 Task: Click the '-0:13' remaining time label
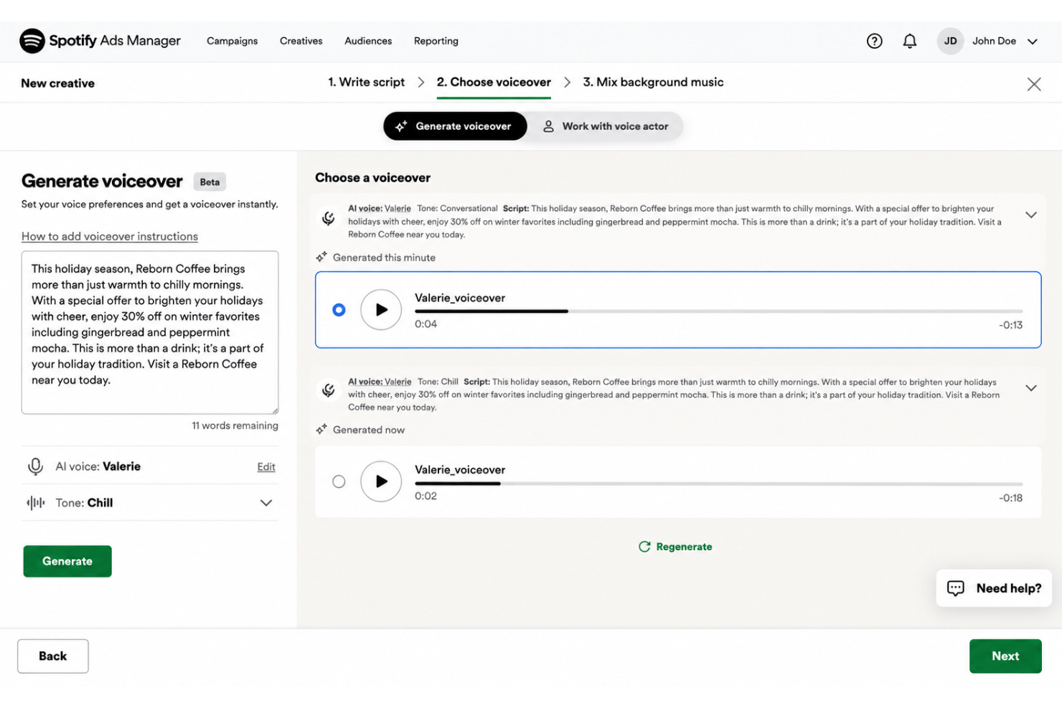coord(1010,325)
